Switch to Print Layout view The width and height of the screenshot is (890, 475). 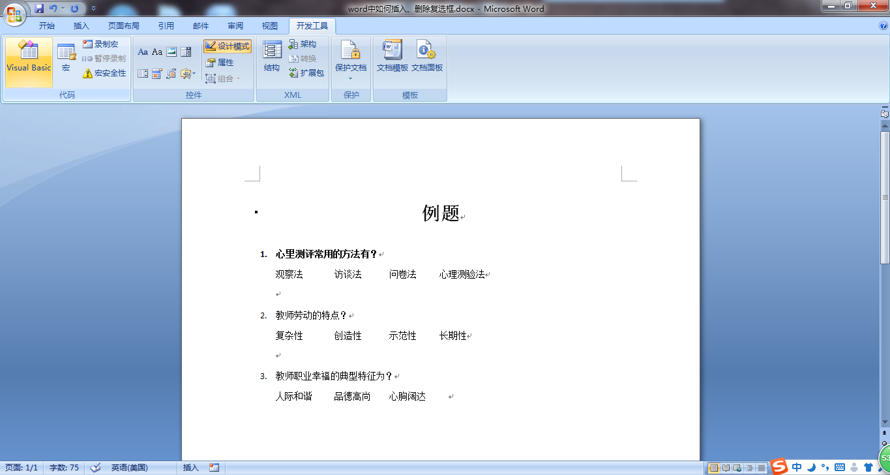(x=714, y=468)
